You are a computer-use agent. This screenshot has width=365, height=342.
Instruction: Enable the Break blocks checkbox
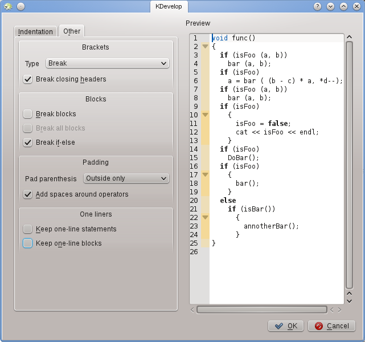point(28,114)
